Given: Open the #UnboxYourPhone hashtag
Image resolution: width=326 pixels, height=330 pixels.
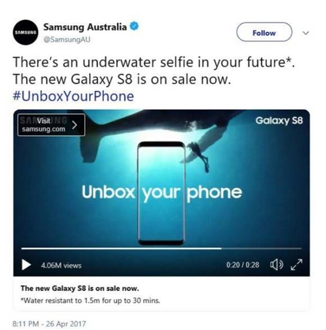Looking at the screenshot, I should pos(73,96).
